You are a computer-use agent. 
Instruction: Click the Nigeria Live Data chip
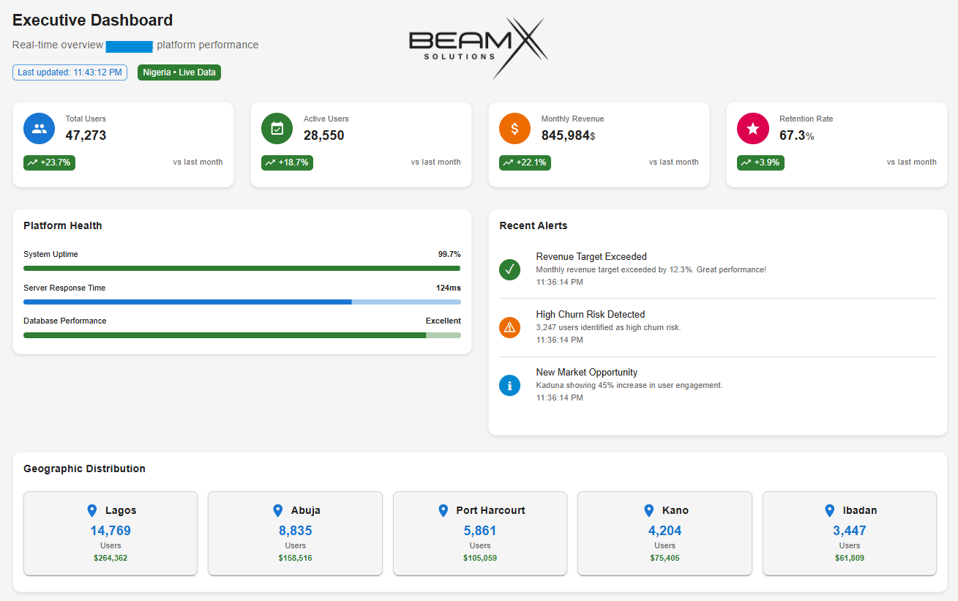[179, 72]
